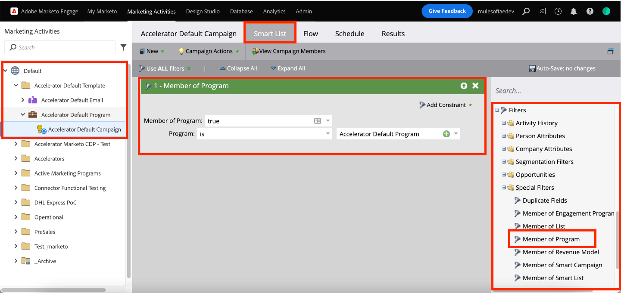
Task: Click the Member of Revenue Model filter icon
Action: pyautogui.click(x=518, y=252)
